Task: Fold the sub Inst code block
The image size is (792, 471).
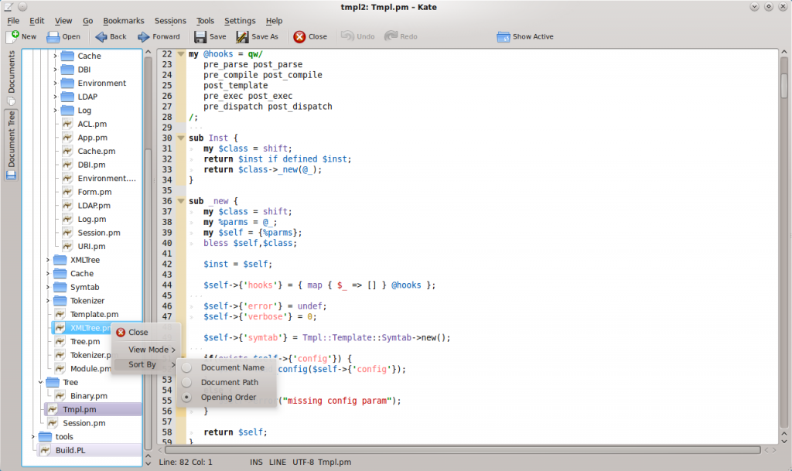Action: click(181, 138)
